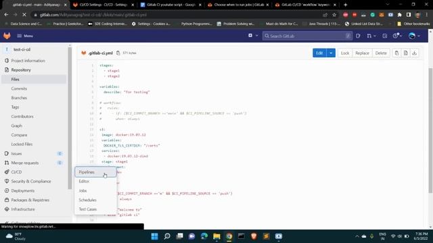Open raw file icon
The height and width of the screenshot is (243, 433).
pos(406,53)
